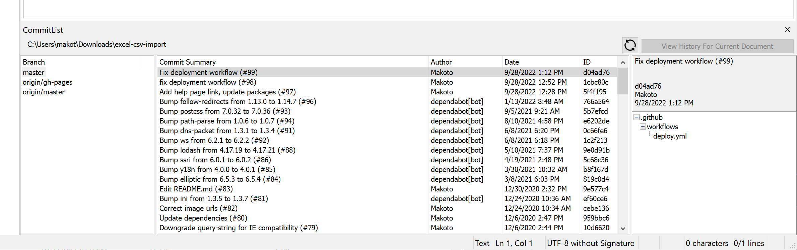Viewport: 797px width, 250px height.
Task: Close the CommitList panel
Action: (x=788, y=30)
